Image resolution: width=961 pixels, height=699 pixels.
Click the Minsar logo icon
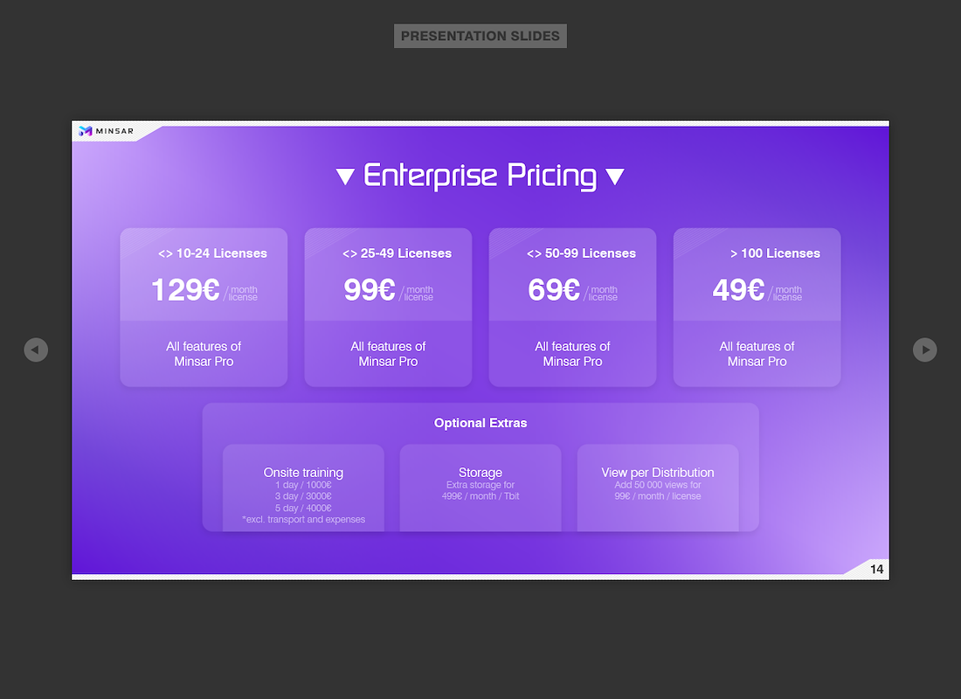click(86, 130)
